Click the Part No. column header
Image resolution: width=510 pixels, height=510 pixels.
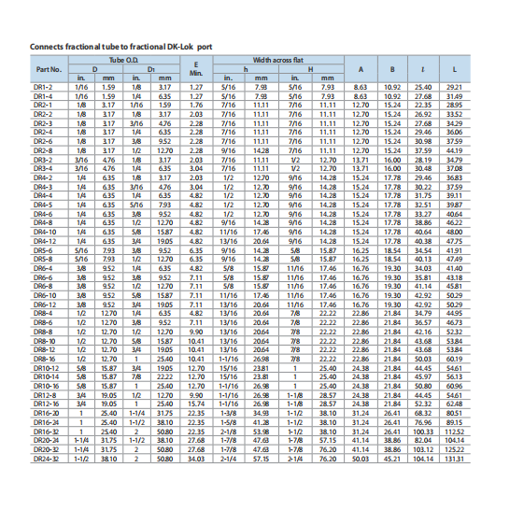[50, 69]
